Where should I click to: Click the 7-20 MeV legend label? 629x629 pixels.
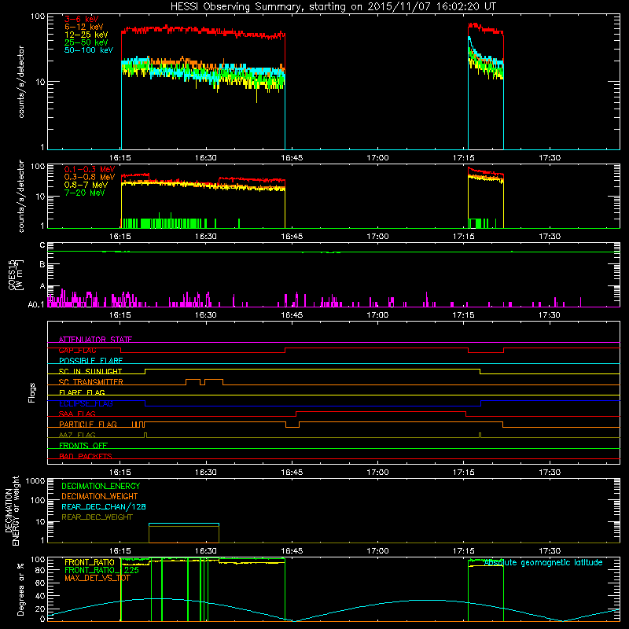click(85, 193)
